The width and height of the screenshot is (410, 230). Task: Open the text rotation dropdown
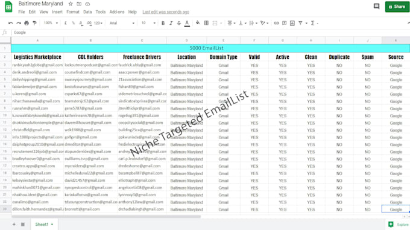(264, 23)
